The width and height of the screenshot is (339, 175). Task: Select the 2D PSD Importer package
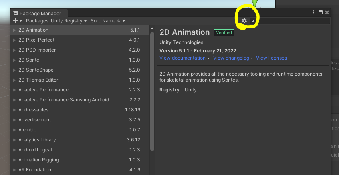coord(80,50)
